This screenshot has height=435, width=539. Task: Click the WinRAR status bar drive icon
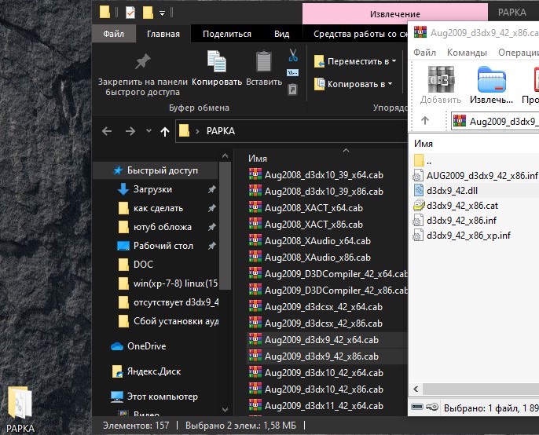[x=417, y=408]
